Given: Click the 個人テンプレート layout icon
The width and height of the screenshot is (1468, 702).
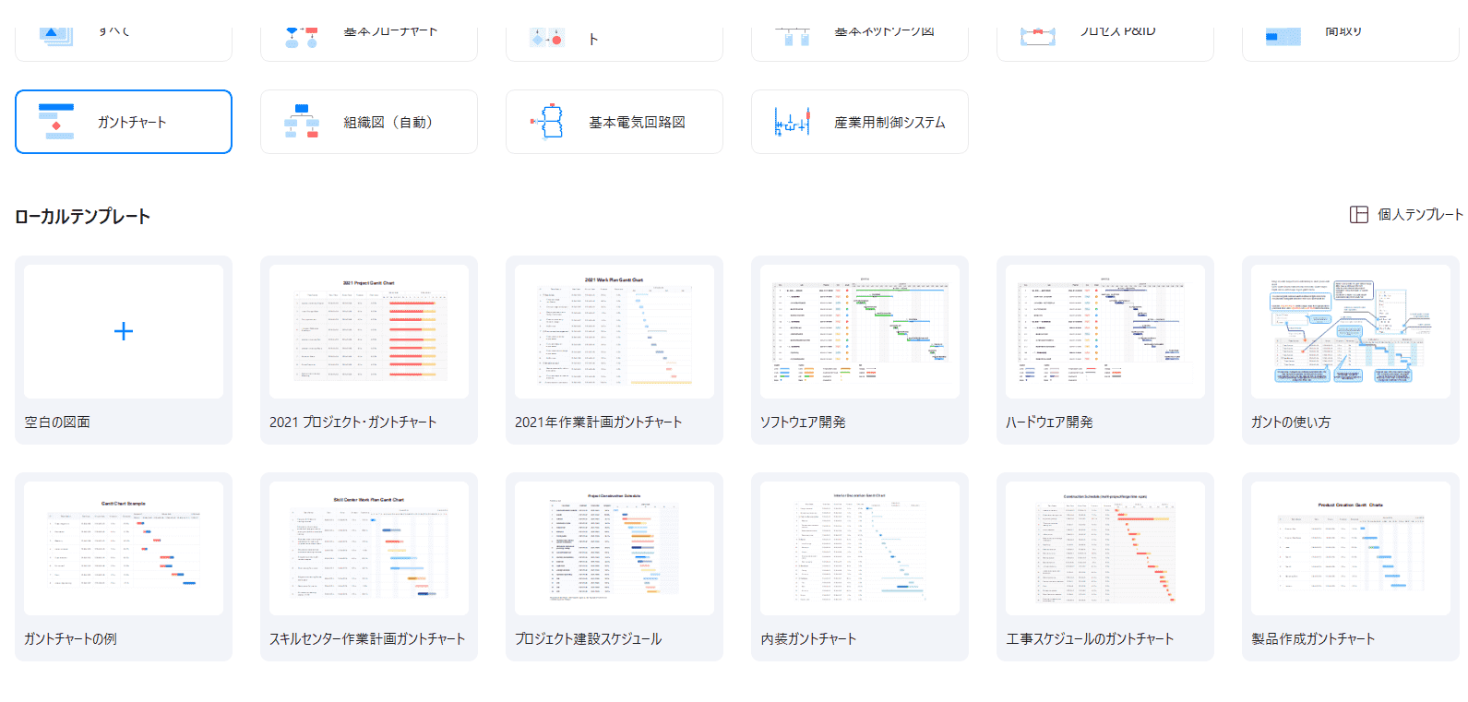Looking at the screenshot, I should 1358,215.
